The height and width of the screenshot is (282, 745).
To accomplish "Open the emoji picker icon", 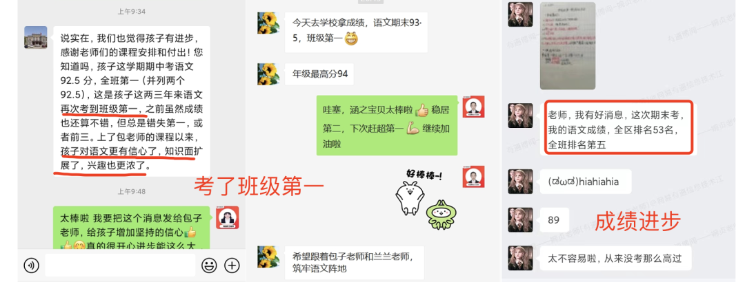I will coord(209,265).
